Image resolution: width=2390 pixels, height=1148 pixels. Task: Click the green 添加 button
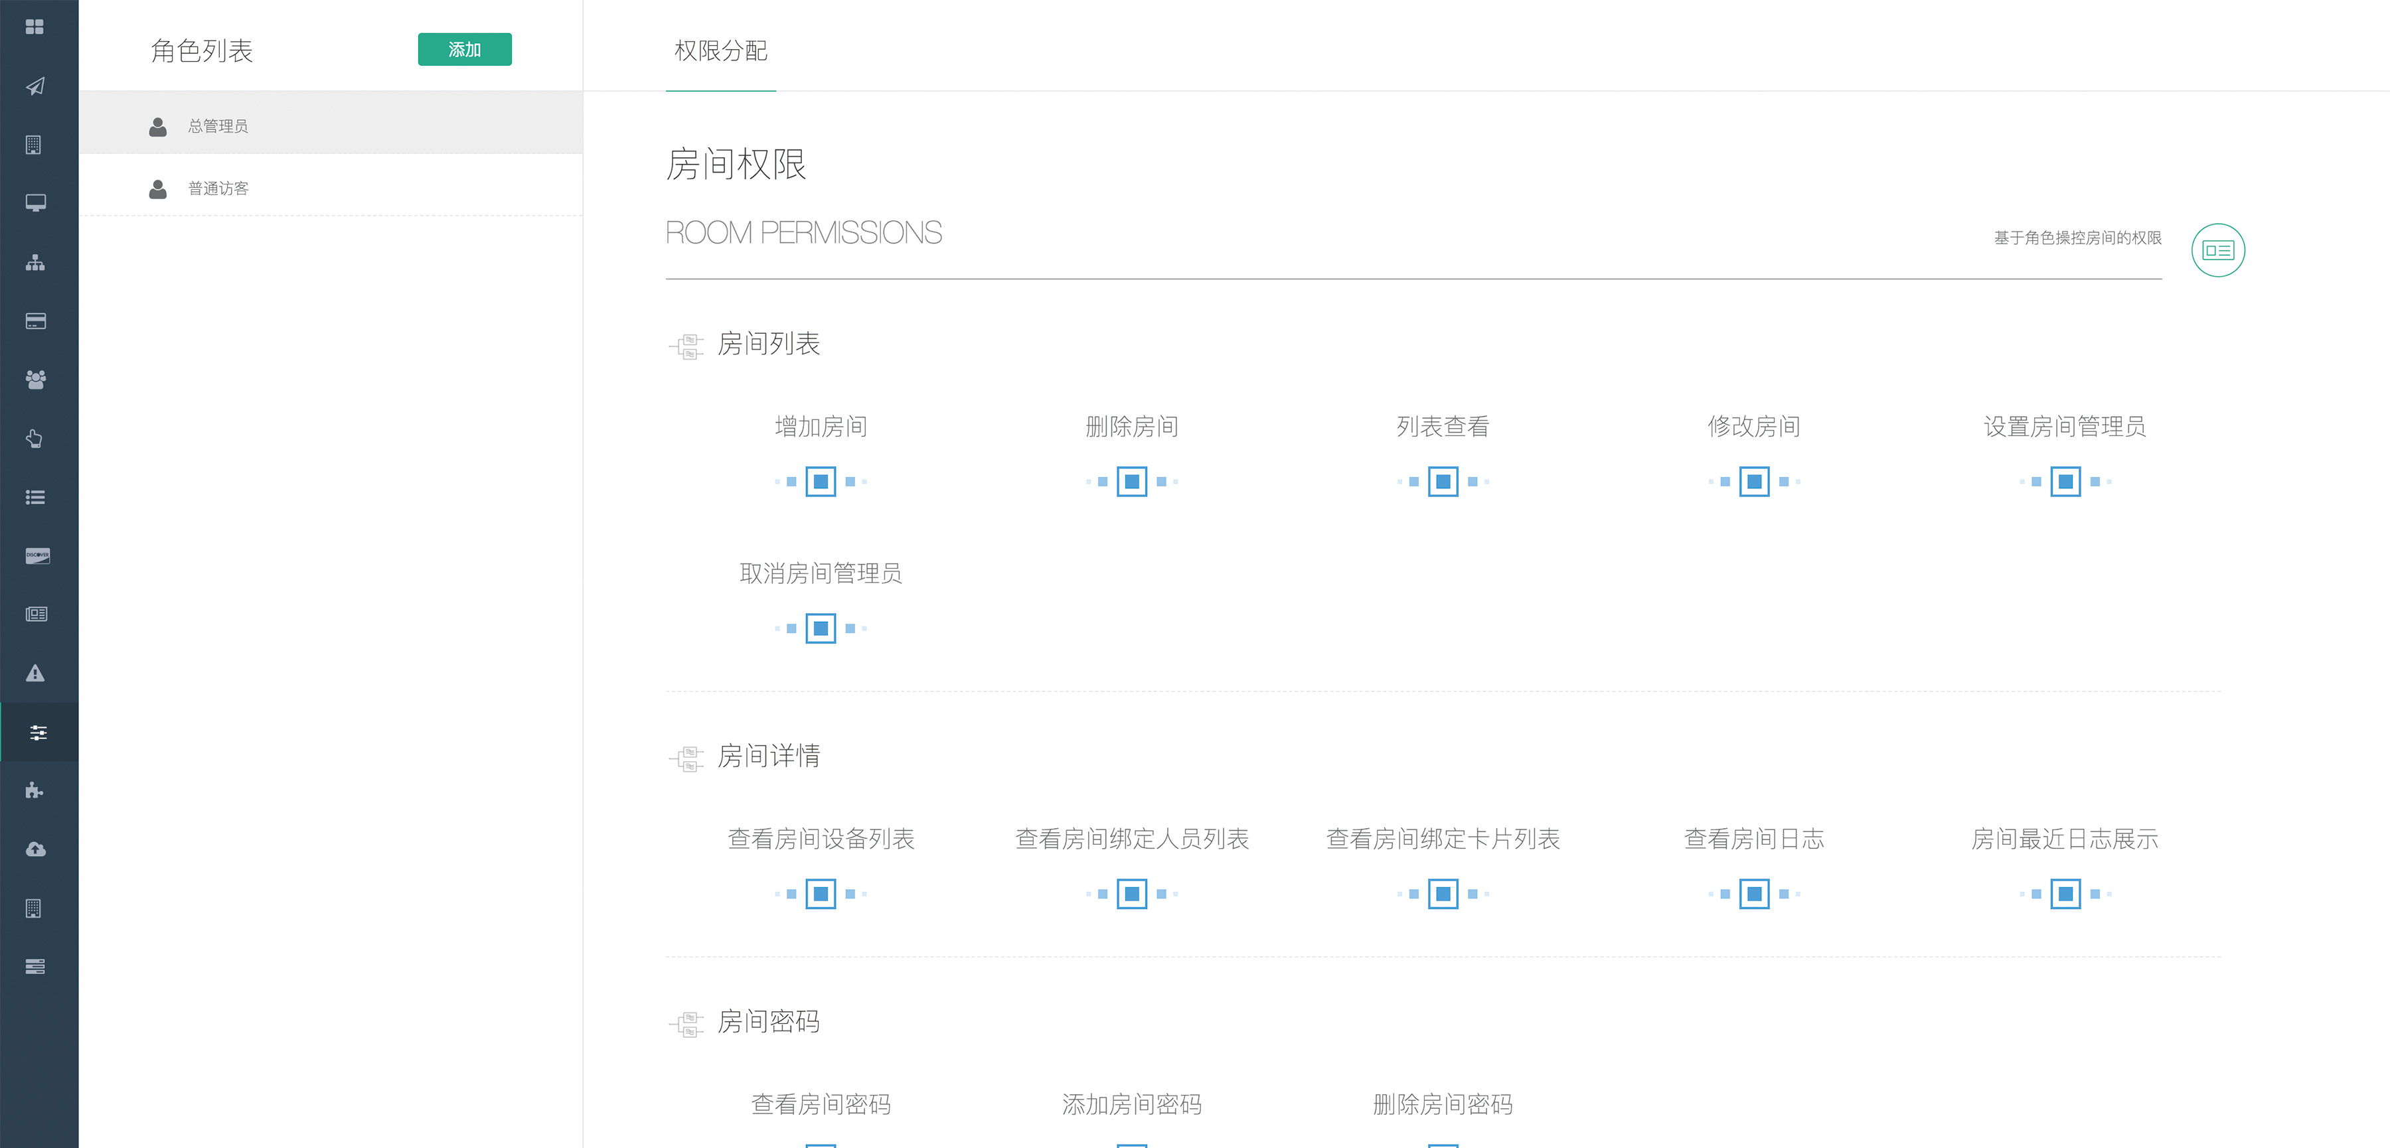(464, 49)
